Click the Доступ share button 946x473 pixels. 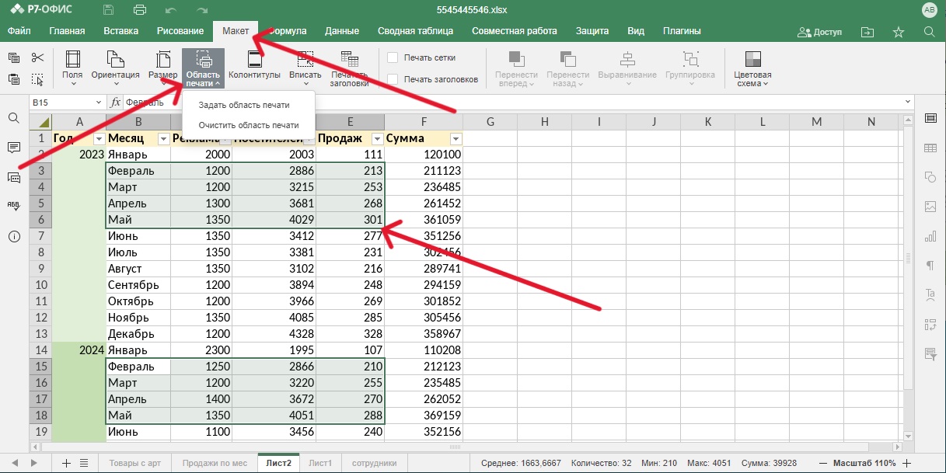coord(820,32)
